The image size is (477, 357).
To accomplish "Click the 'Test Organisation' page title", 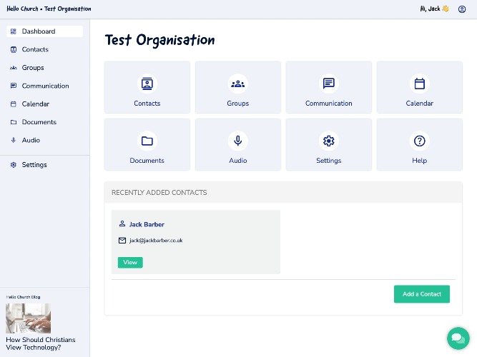I will [159, 40].
